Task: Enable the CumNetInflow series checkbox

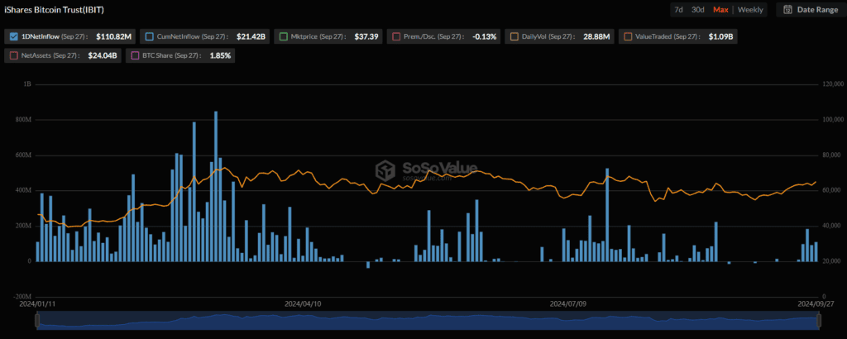Action: click(150, 36)
